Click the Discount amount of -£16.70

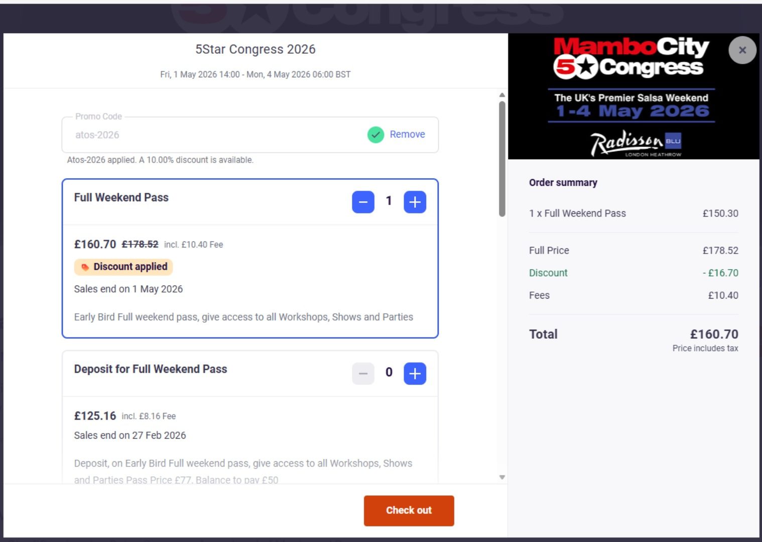point(722,273)
